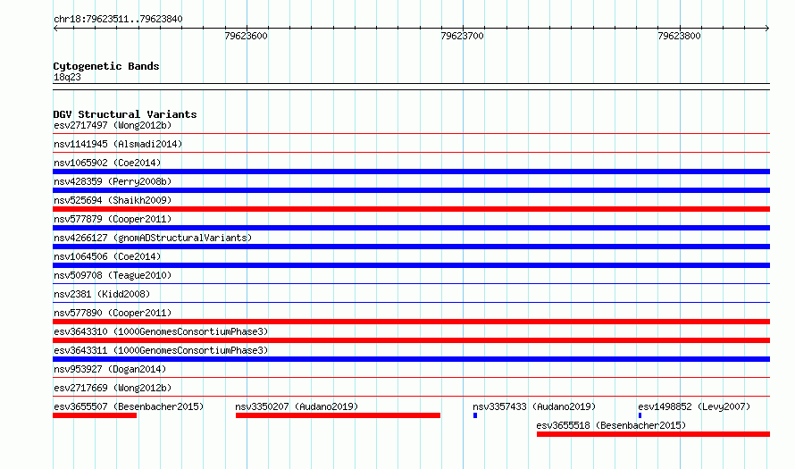795x469 pixels.
Task: Click the DGV Structural Variants track title
Action: click(x=125, y=114)
